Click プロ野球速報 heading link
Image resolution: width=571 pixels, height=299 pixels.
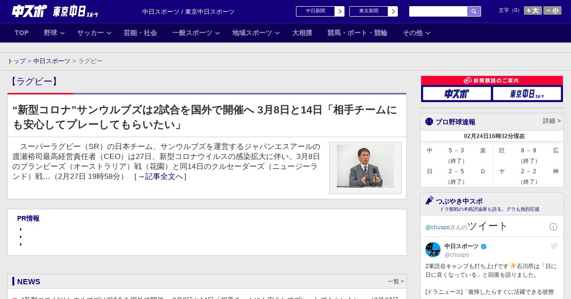pyautogui.click(x=455, y=122)
